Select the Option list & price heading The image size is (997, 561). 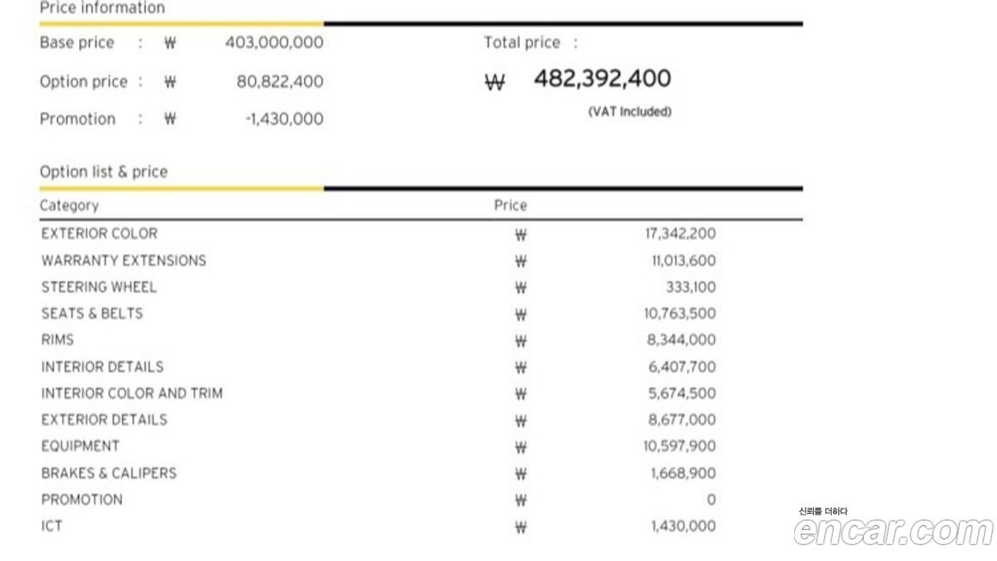point(104,172)
